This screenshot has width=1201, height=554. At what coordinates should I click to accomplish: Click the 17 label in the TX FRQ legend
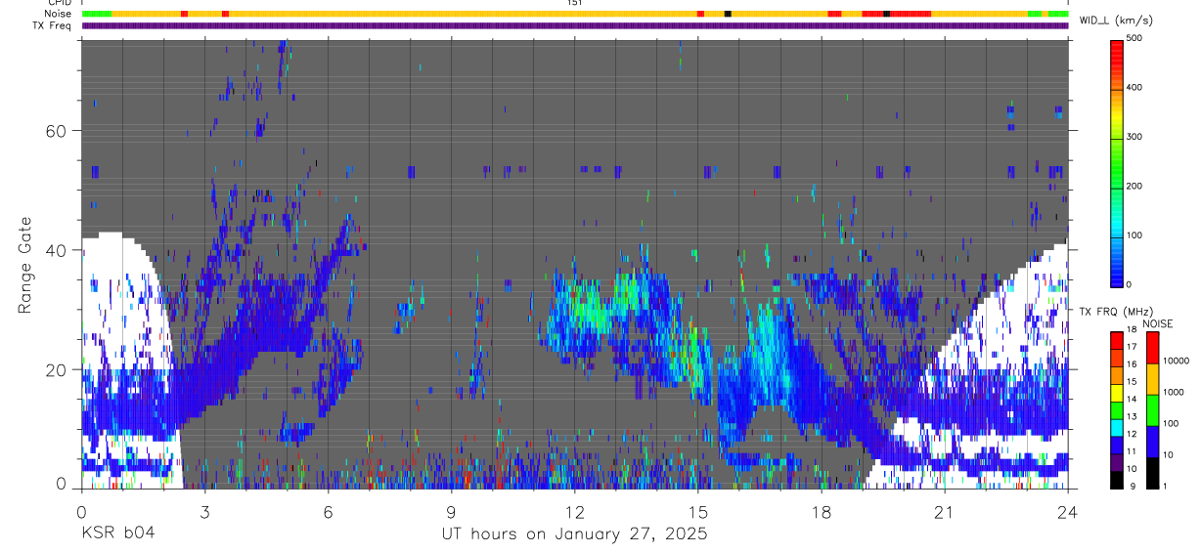pyautogui.click(x=1131, y=347)
